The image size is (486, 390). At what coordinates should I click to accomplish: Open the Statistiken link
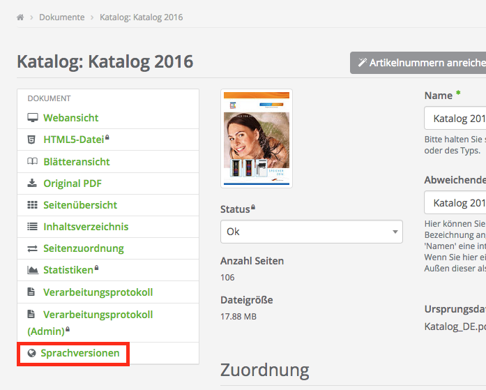pyautogui.click(x=68, y=270)
